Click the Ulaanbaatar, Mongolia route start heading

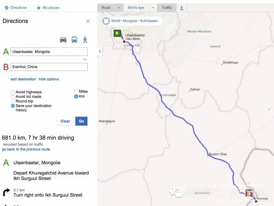pyautogui.click(x=37, y=163)
